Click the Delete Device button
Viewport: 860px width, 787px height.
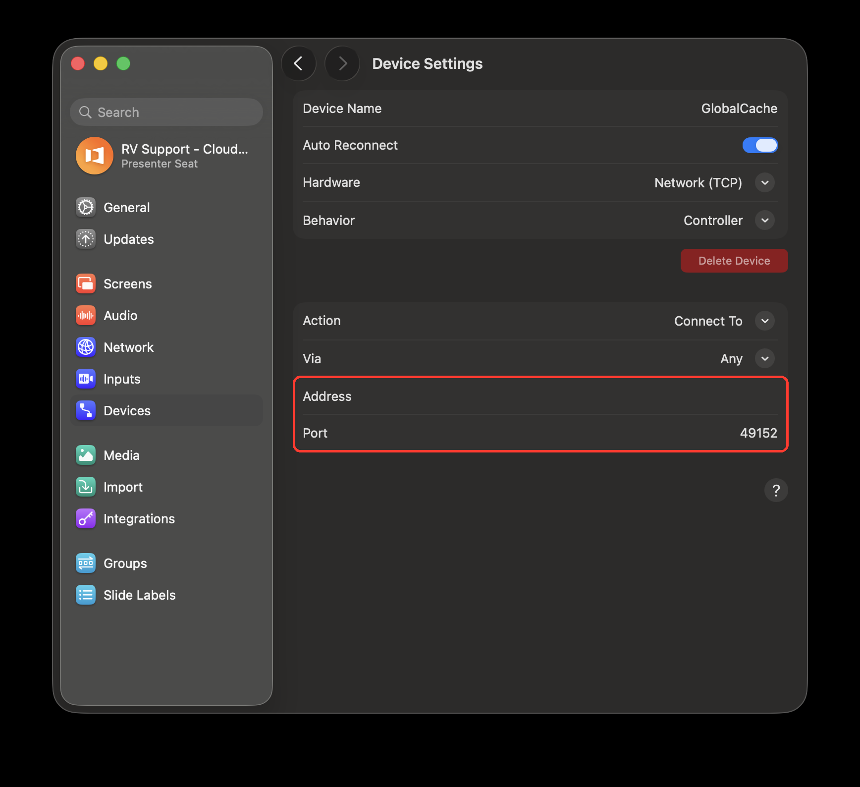point(734,261)
